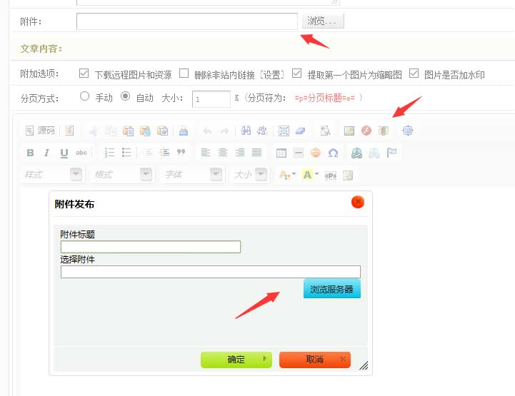
Task: Click the Maximize editor icon
Action: click(408, 131)
